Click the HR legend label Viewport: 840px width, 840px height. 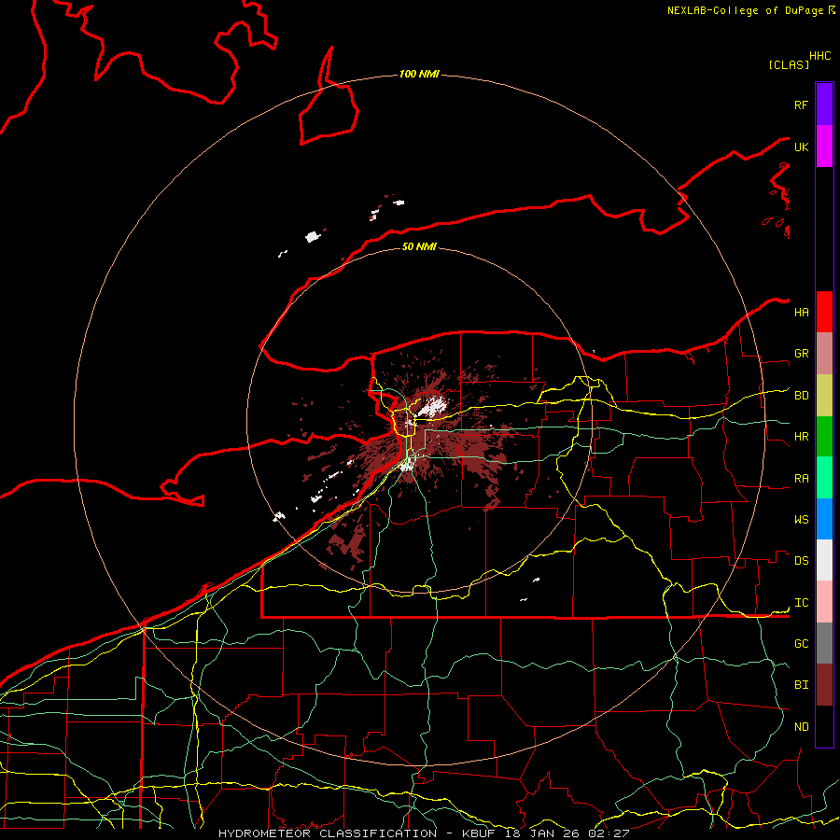(801, 437)
